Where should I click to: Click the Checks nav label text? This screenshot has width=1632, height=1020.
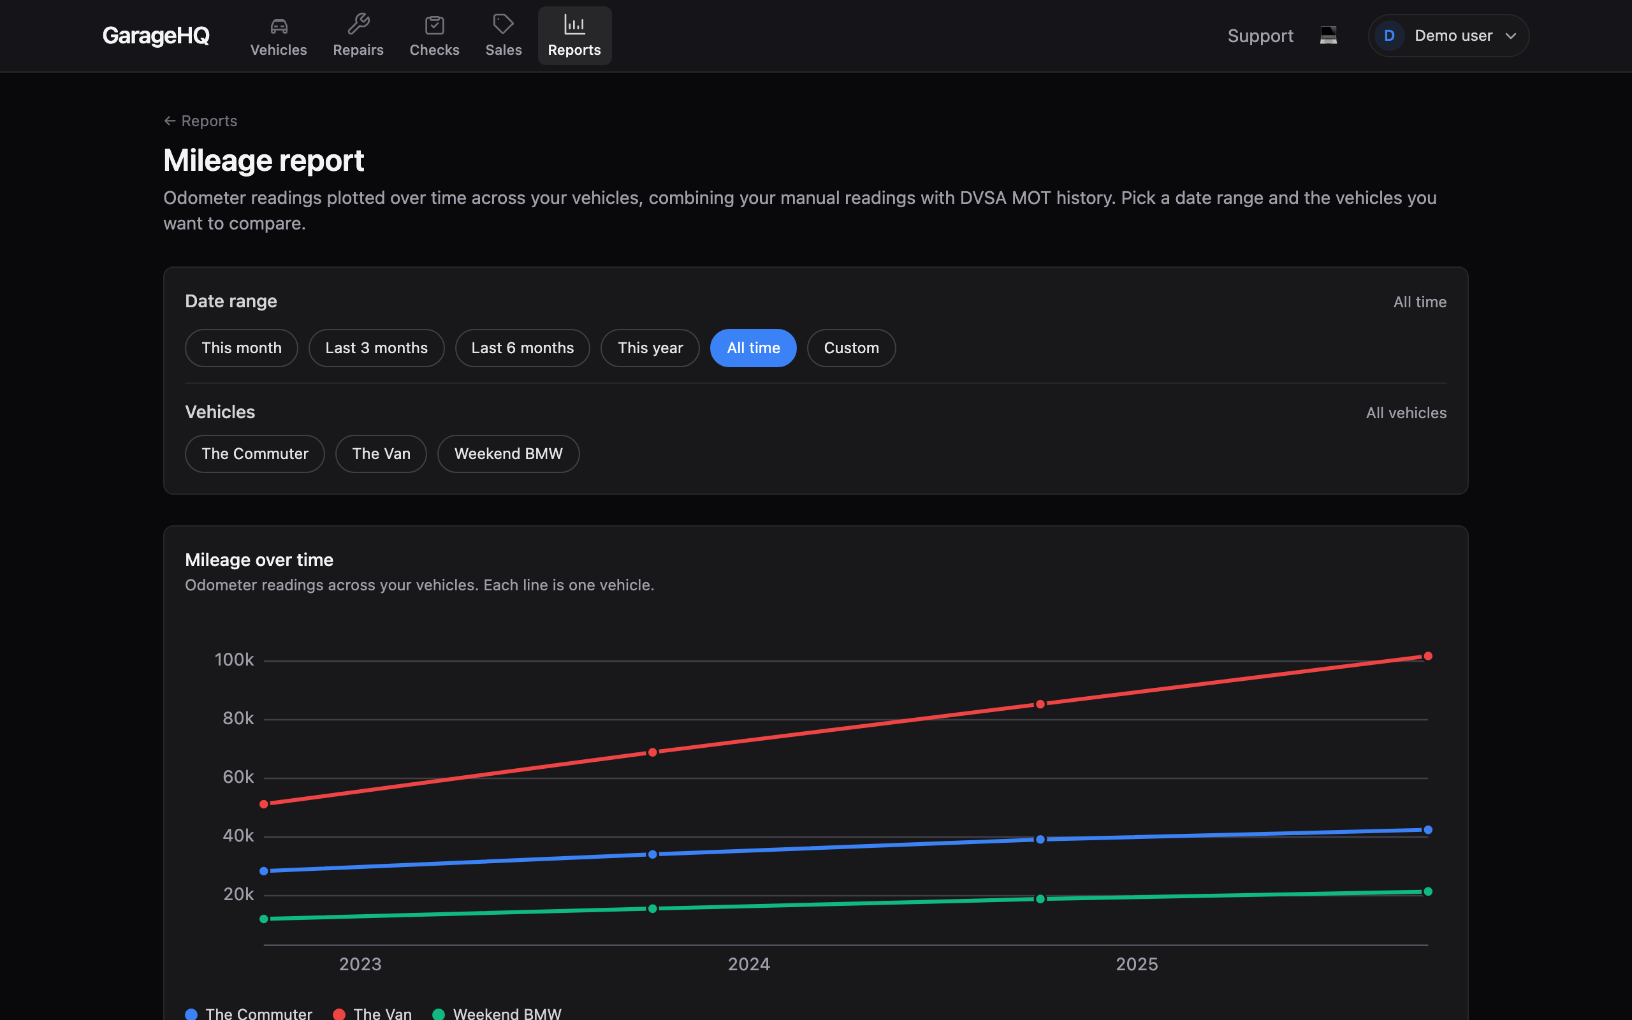(434, 50)
